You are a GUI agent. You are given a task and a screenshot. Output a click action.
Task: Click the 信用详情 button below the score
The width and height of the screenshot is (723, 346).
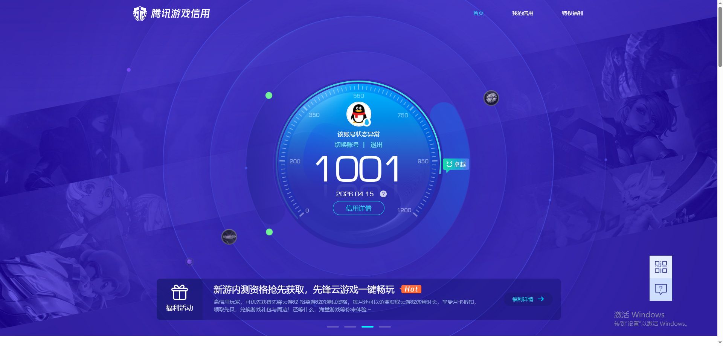[358, 208]
